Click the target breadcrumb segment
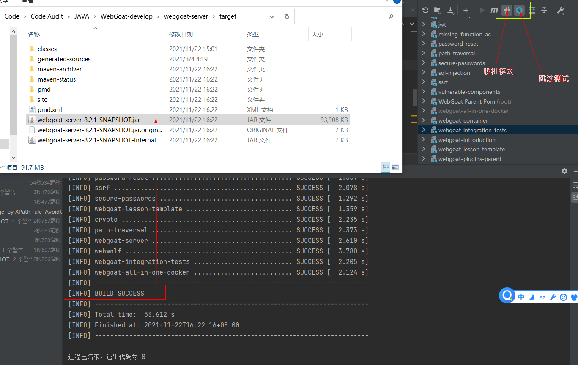 pyautogui.click(x=228, y=16)
